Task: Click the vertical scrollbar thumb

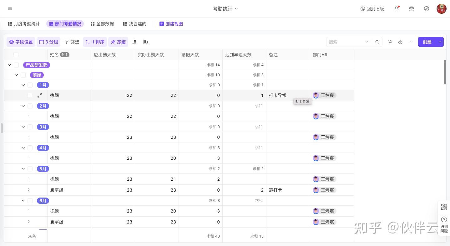Action: [445, 72]
